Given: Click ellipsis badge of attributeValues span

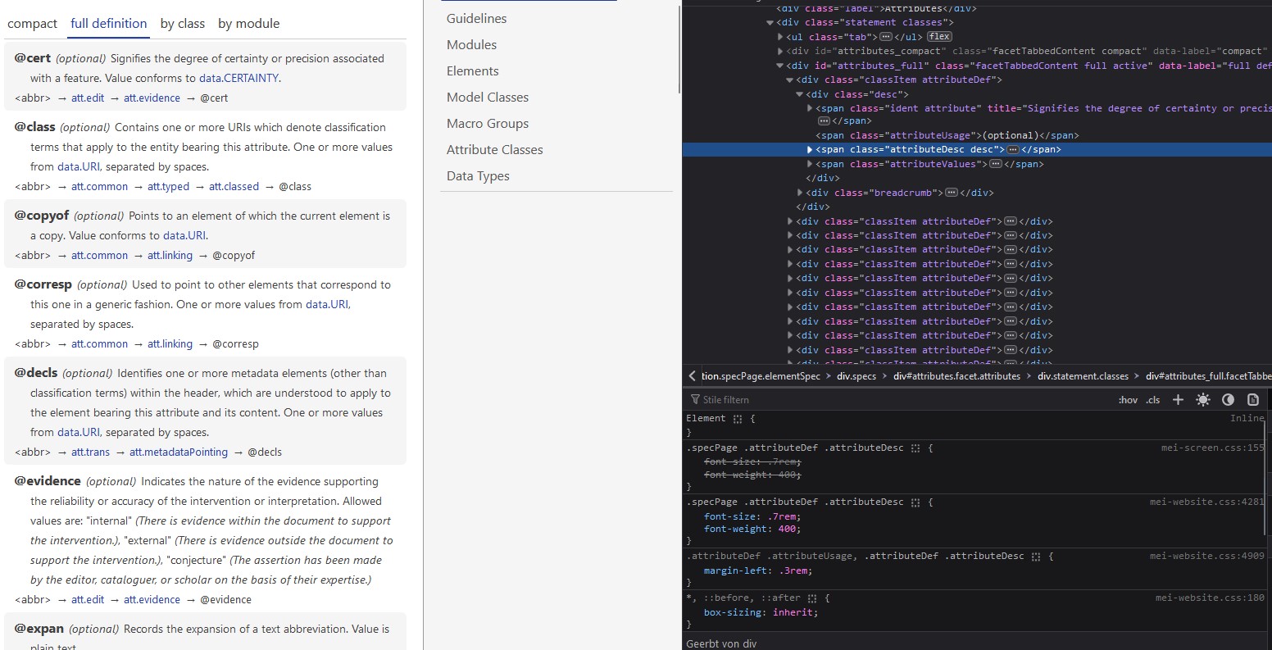Looking at the screenshot, I should point(996,164).
